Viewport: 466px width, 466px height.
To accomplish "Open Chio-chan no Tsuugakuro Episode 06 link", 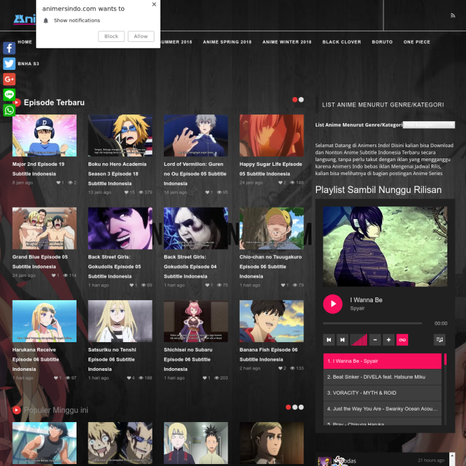I will pyautogui.click(x=270, y=266).
